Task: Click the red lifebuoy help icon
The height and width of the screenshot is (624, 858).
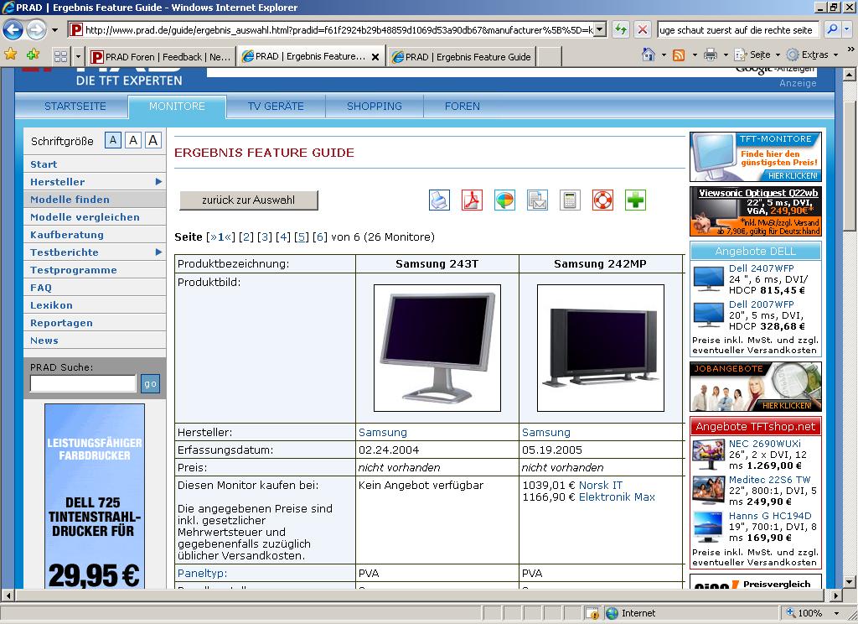Action: click(x=602, y=200)
